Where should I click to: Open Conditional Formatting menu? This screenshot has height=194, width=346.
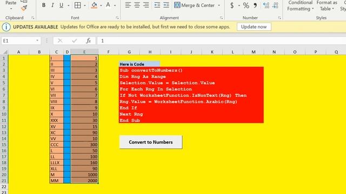(x=300, y=6)
